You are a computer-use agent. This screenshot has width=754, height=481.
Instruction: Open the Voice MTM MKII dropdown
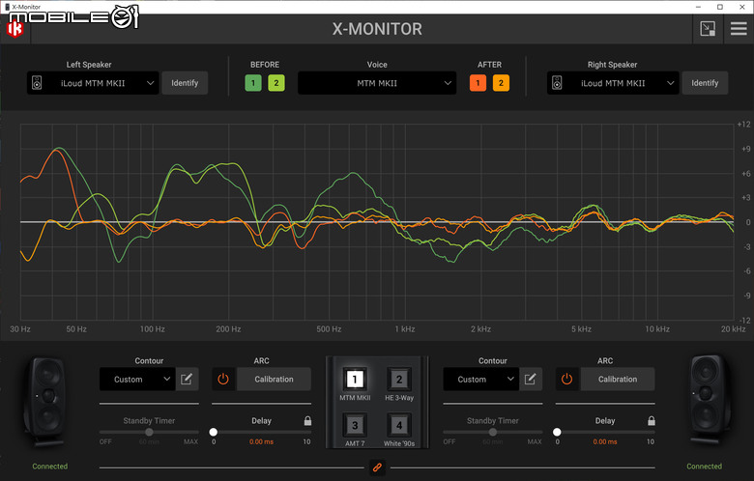click(377, 83)
